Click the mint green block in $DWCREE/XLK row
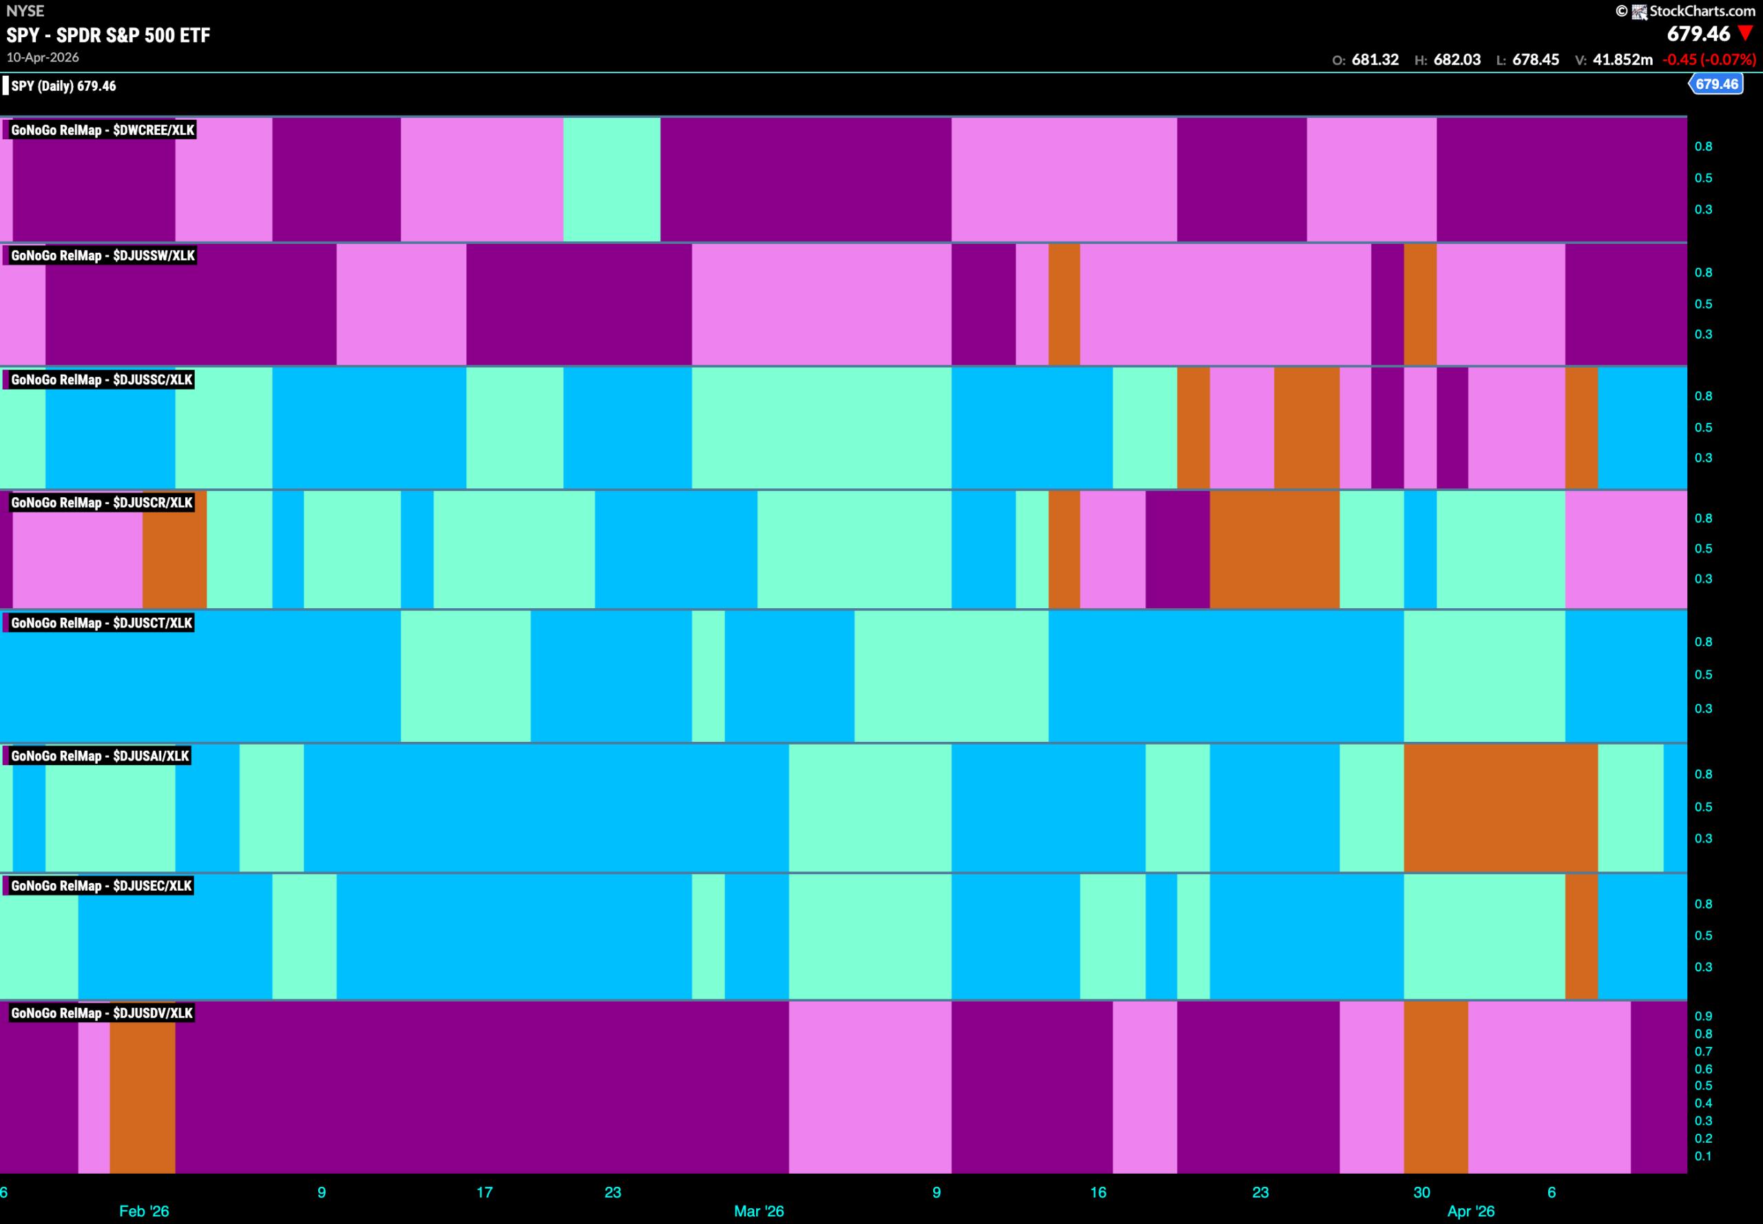 [612, 180]
